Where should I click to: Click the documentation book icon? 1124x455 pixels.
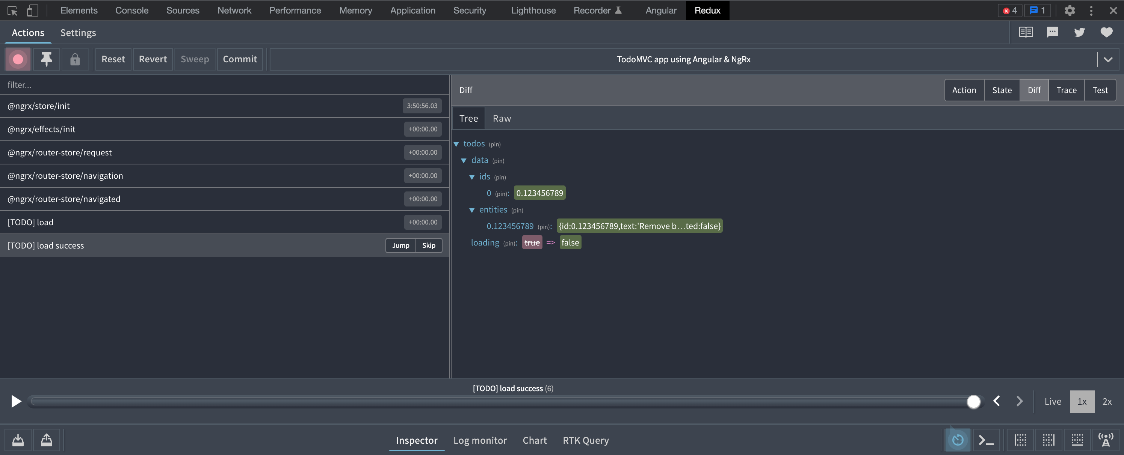pos(1026,32)
